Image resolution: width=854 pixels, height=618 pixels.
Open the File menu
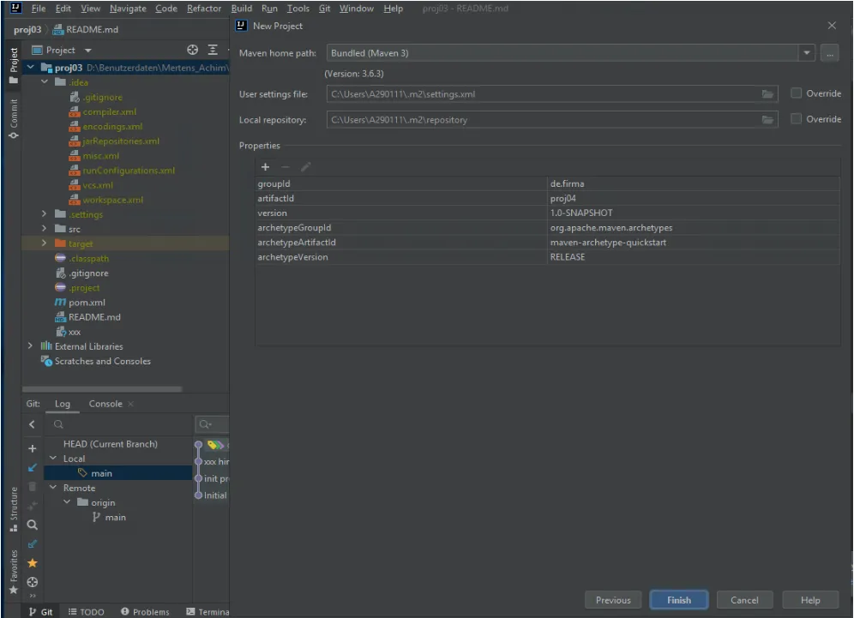(x=39, y=9)
